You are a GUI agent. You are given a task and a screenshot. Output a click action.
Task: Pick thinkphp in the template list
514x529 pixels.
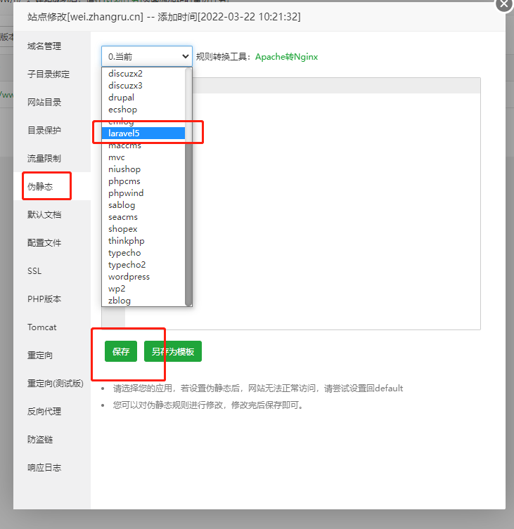(x=126, y=241)
